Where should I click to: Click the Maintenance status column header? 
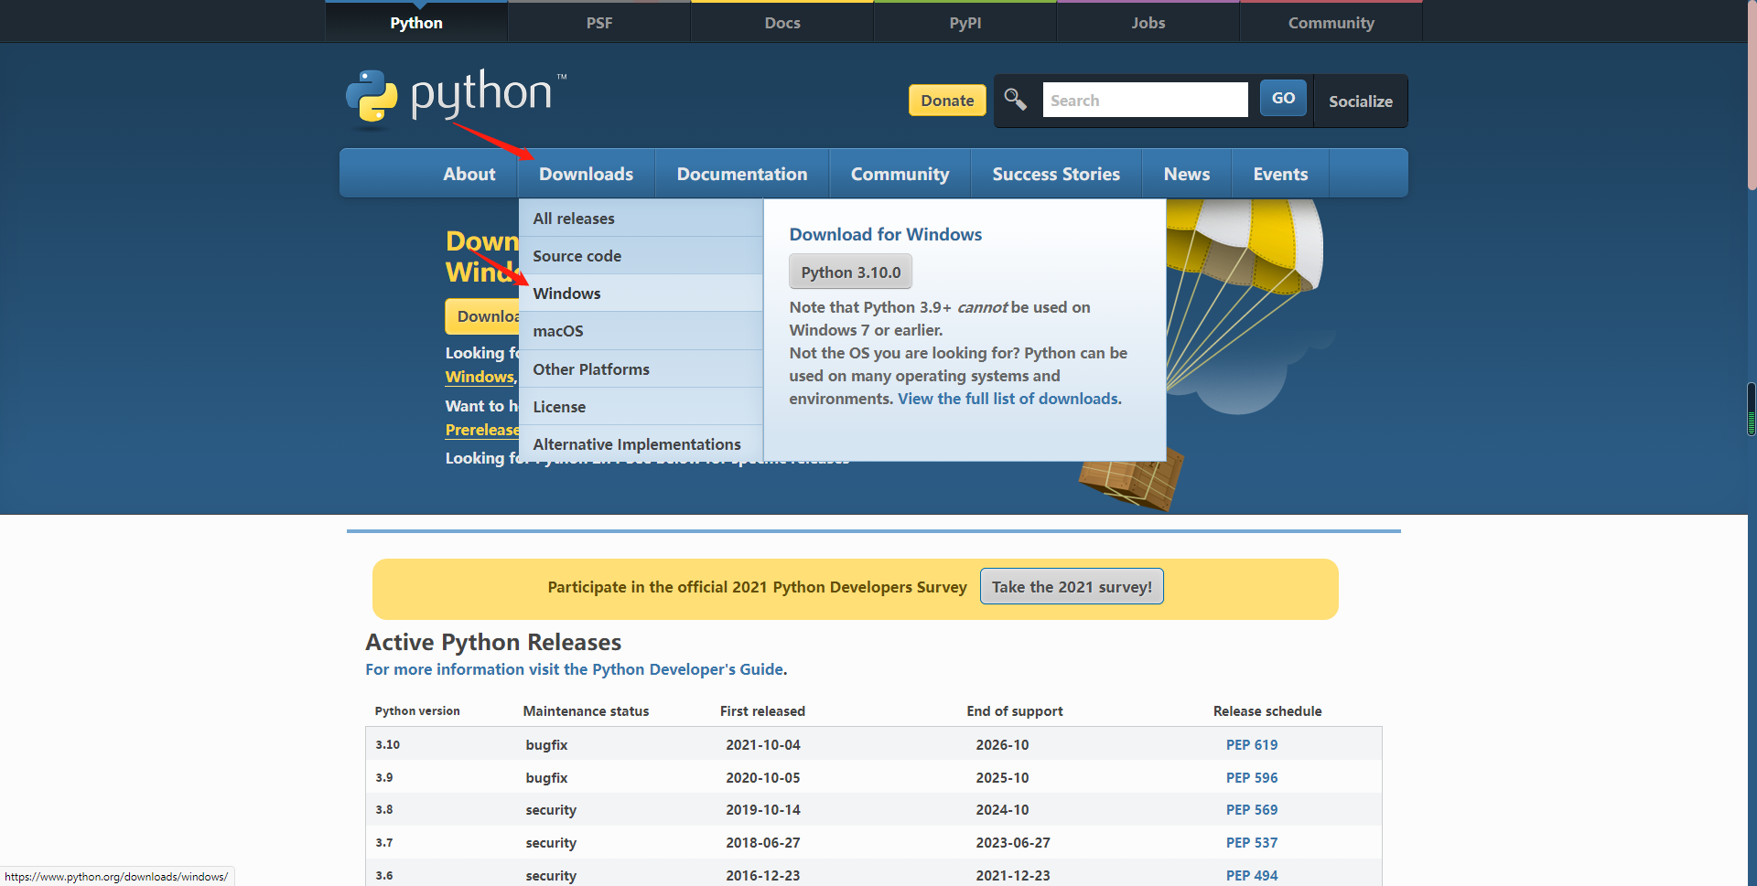(586, 710)
